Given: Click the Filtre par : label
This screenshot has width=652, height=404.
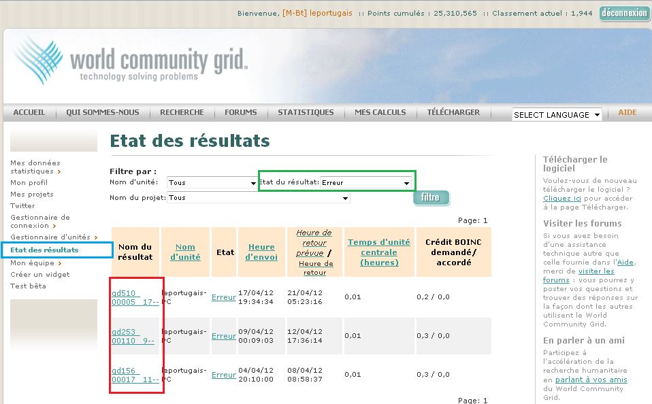Looking at the screenshot, I should [133, 171].
